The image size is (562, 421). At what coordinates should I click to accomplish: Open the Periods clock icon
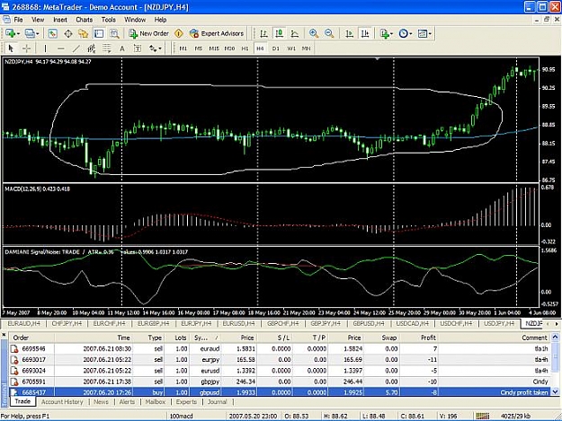404,33
